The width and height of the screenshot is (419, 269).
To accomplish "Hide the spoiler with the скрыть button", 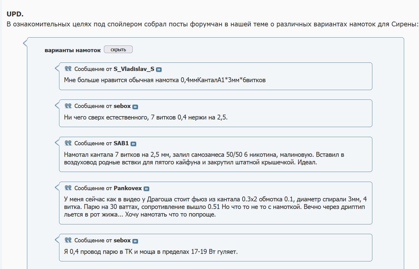I will tap(118, 49).
